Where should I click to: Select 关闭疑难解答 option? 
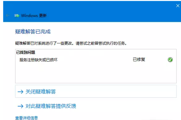point(96,91)
